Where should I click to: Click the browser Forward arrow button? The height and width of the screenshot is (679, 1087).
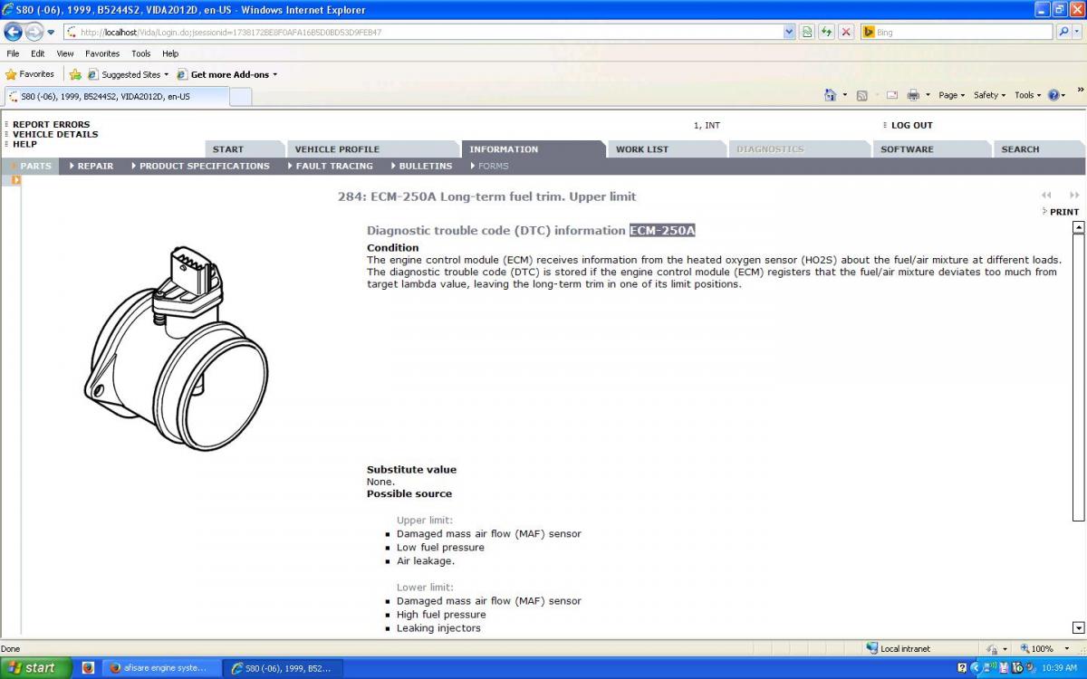[x=34, y=32]
